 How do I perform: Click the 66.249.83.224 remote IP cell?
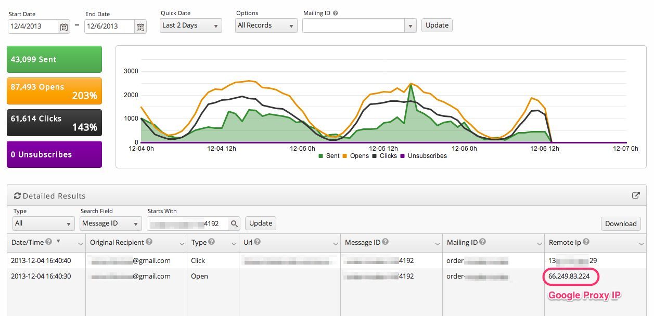(569, 276)
